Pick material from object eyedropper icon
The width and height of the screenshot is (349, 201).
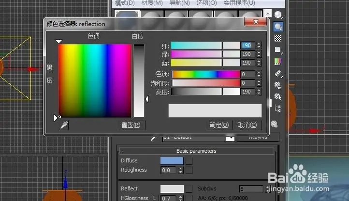click(153, 138)
